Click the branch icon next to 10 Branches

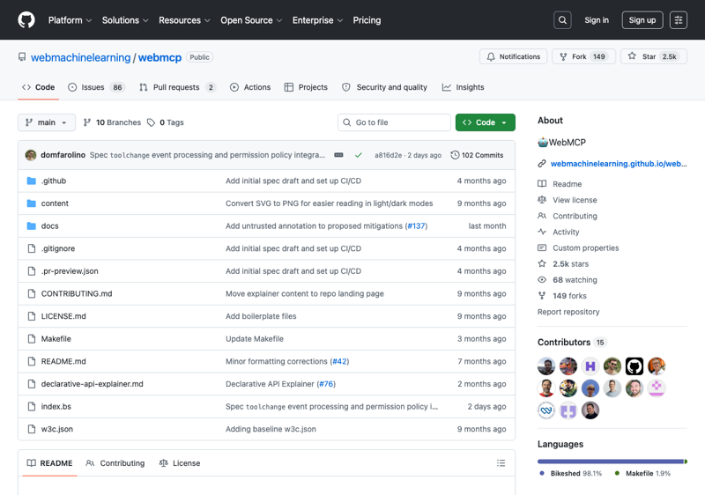coord(87,122)
